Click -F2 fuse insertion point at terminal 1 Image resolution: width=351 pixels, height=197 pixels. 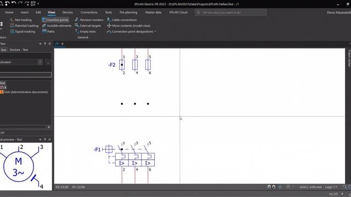(122, 65)
